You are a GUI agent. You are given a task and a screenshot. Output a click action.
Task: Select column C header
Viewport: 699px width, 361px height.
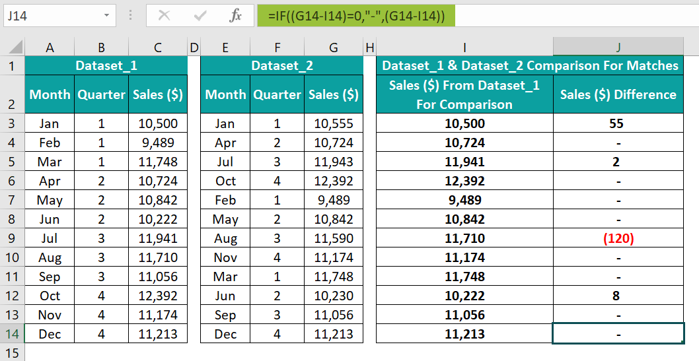click(158, 47)
